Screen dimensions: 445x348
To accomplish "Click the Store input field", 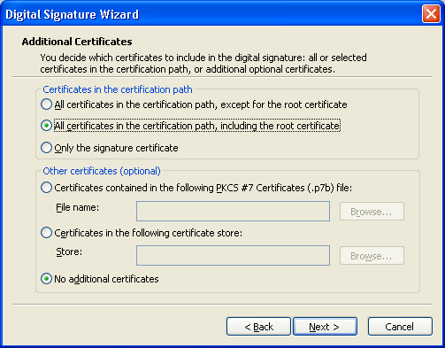I will [x=233, y=255].
